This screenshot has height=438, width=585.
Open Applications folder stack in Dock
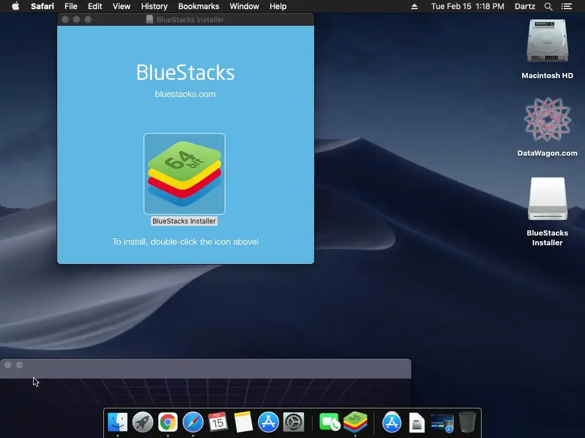pyautogui.click(x=392, y=423)
